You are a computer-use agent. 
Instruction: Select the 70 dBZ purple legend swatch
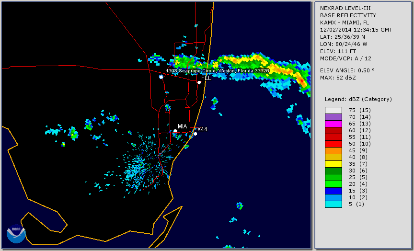[333, 117]
